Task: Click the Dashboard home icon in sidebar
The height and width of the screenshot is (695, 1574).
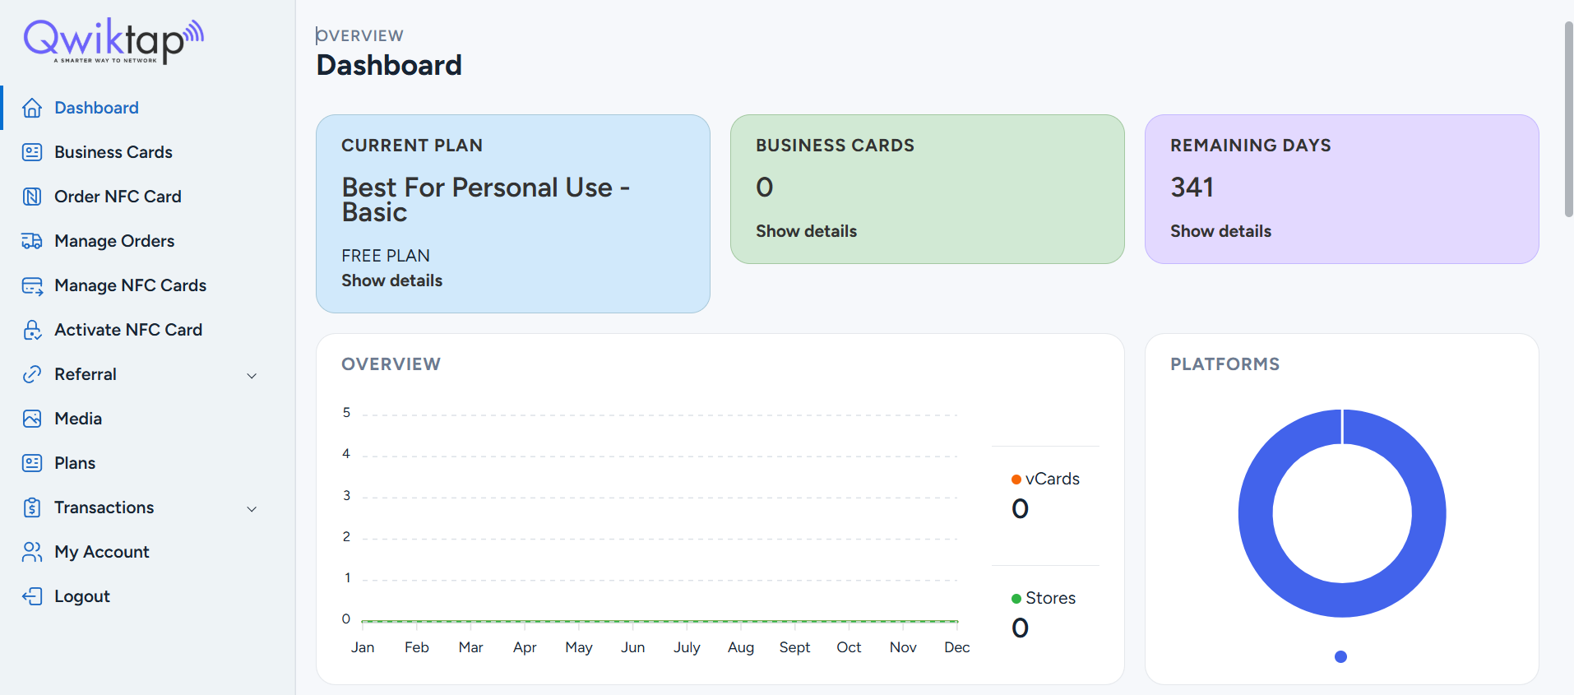Action: 32,108
